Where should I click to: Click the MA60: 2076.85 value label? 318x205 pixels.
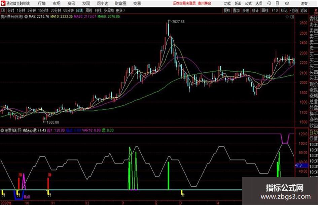tap(109, 16)
